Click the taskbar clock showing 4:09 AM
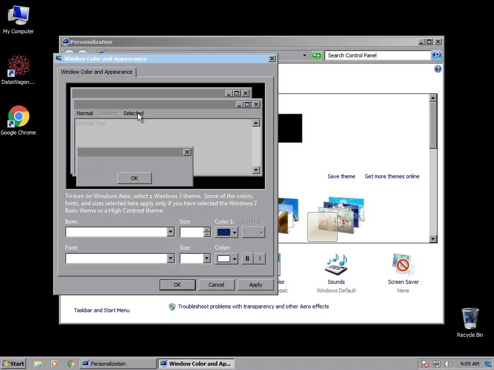Viewport: 494px width, 370px height. click(x=469, y=364)
